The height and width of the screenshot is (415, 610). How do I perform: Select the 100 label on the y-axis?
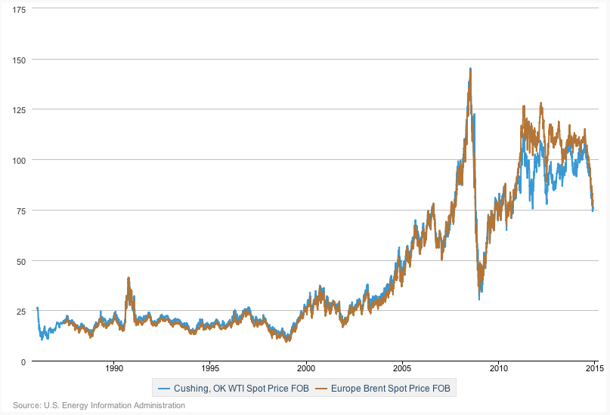click(19, 160)
